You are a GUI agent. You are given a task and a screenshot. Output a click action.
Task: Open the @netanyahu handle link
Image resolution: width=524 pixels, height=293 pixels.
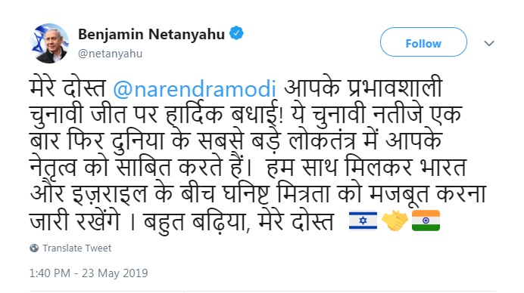pos(111,54)
